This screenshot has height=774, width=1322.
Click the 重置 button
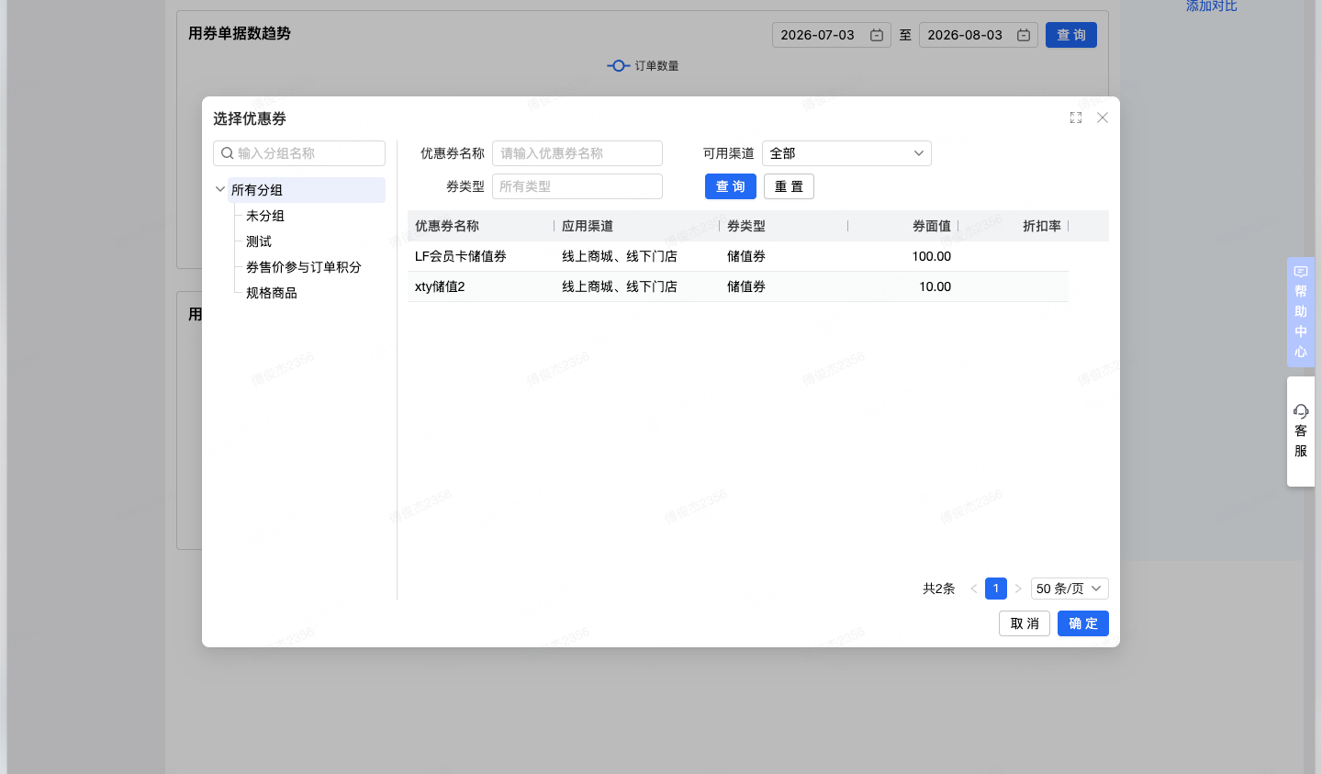(789, 186)
